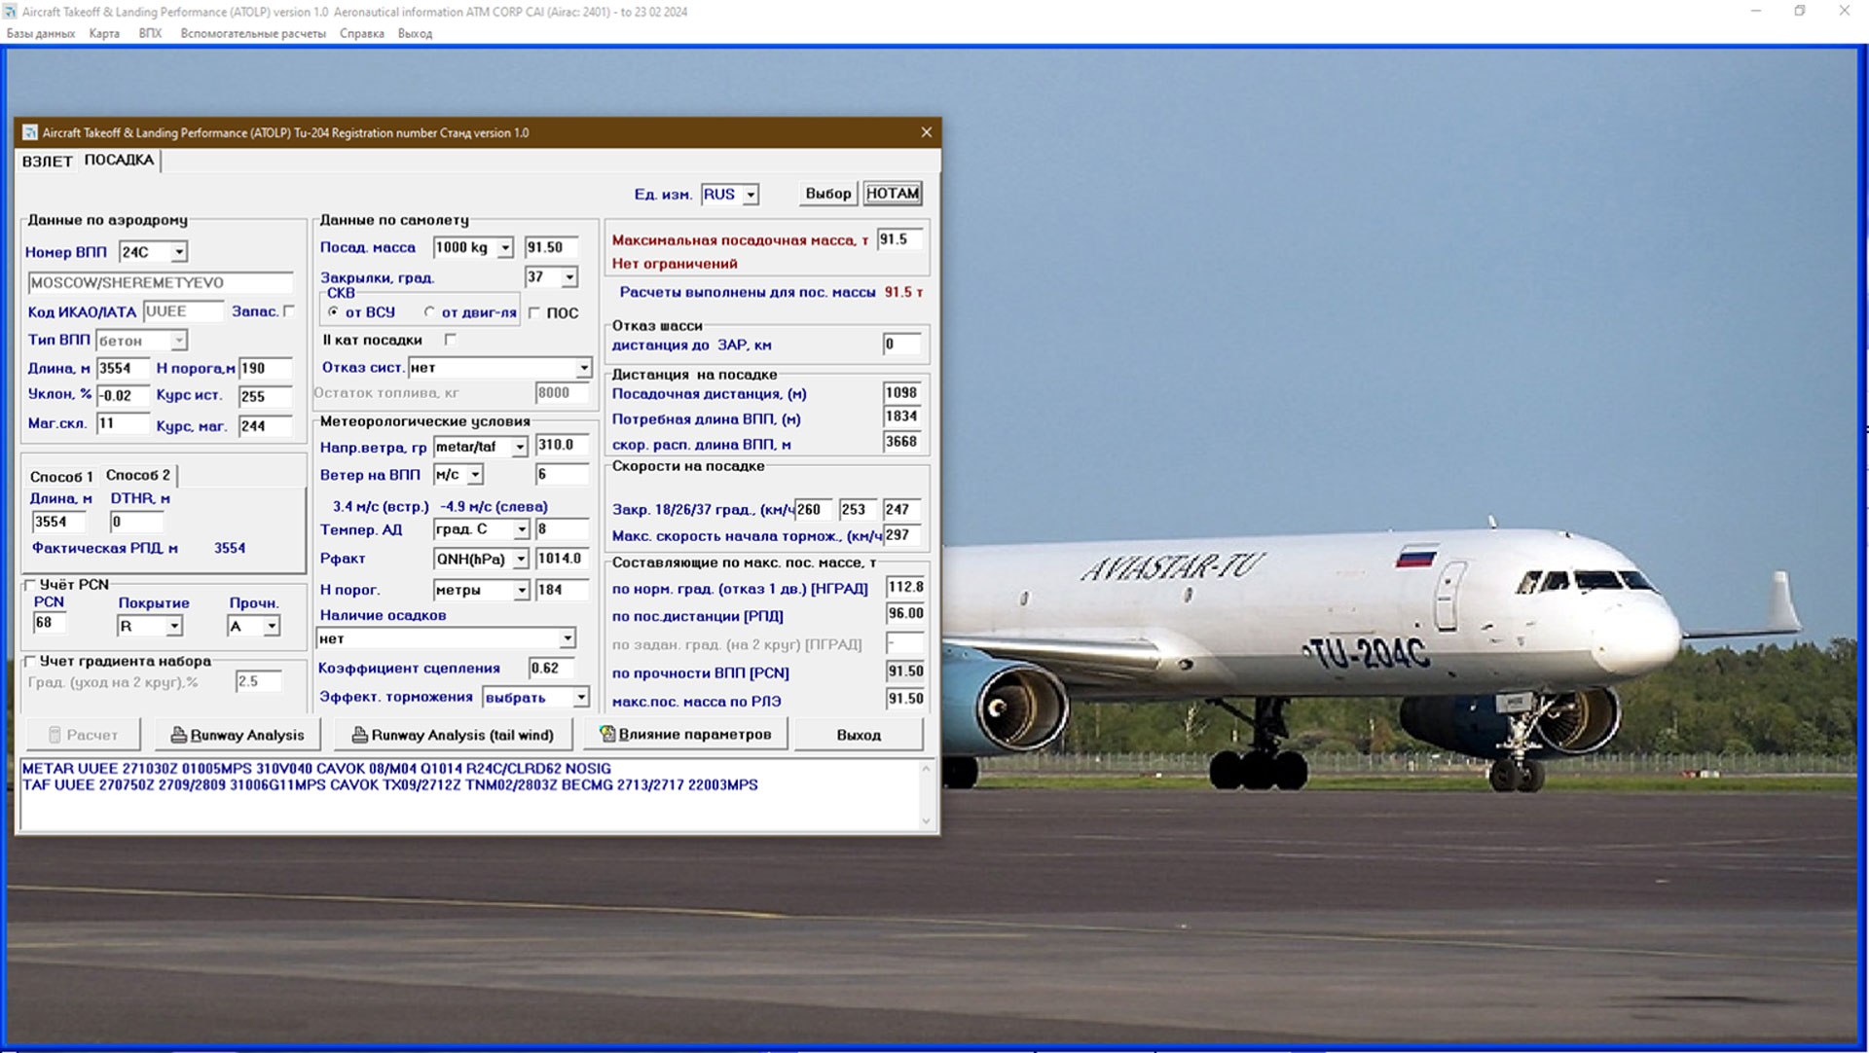Click the METAR text box scrollbar down arrow
This screenshot has height=1053, width=1869.
[x=926, y=820]
